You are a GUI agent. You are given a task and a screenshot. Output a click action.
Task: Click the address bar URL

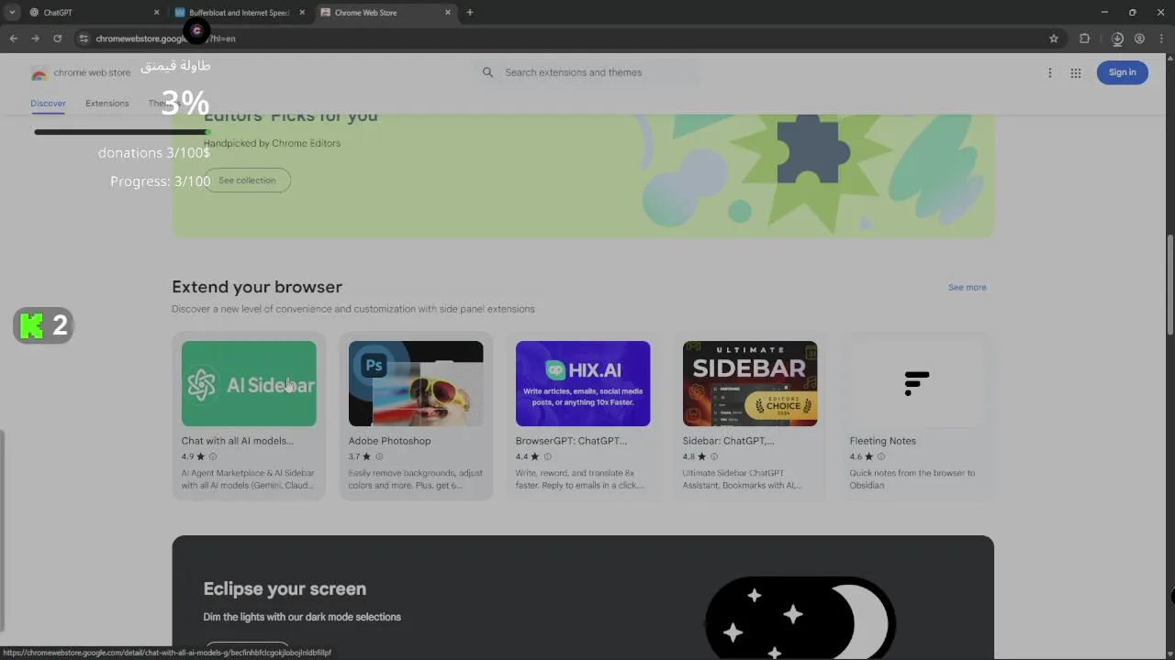[165, 38]
